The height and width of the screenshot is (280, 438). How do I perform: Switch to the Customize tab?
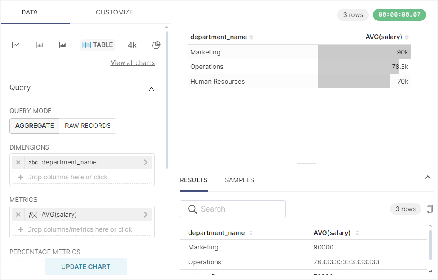(x=114, y=12)
